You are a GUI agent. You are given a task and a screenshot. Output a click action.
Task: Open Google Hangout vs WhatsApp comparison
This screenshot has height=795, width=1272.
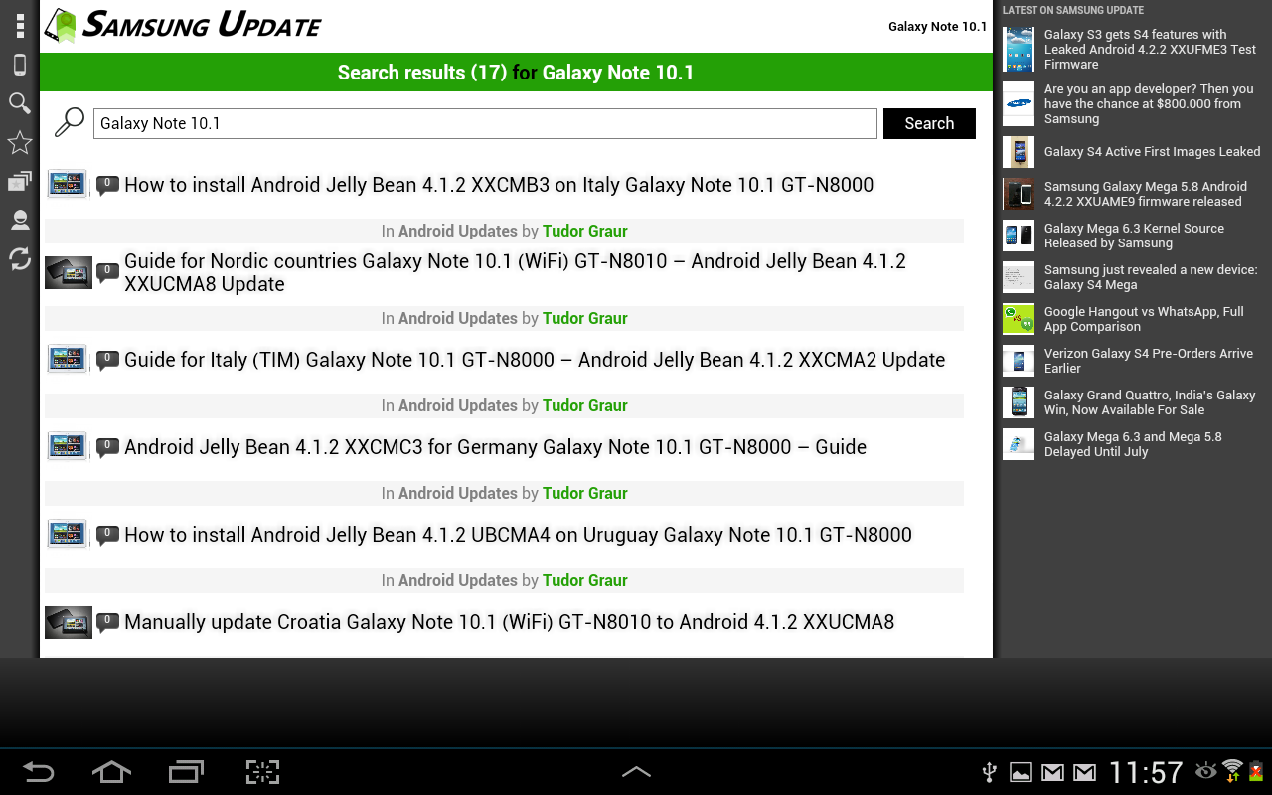click(x=1144, y=319)
